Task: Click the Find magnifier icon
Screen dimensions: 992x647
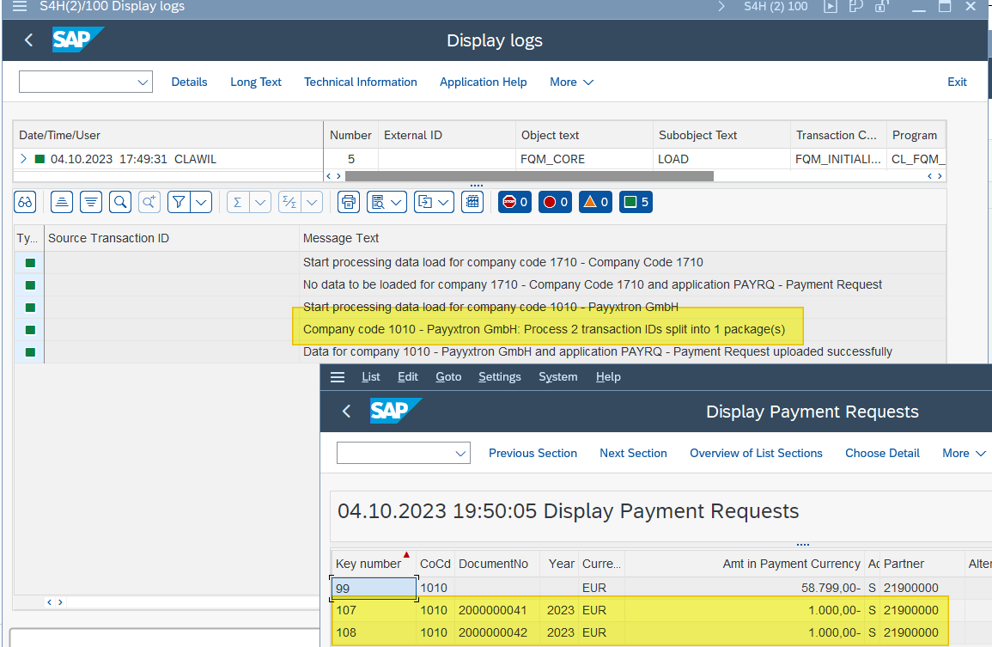Action: [x=120, y=202]
